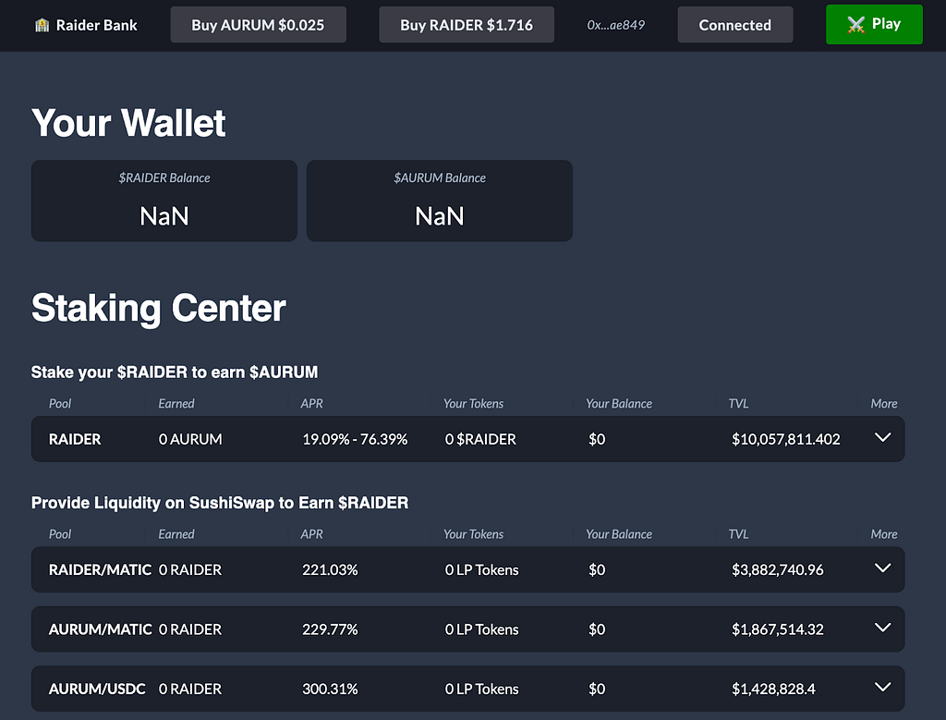Expand the RAIDER staking pool chevron

pos(882,437)
